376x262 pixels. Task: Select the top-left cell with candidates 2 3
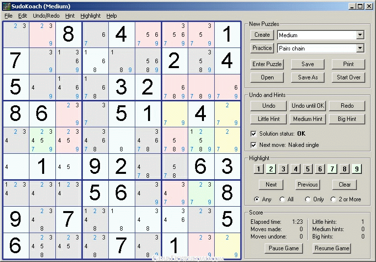point(16,34)
